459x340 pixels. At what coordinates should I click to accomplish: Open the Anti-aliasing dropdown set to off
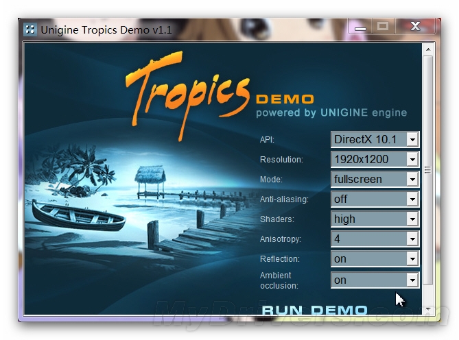pos(375,199)
